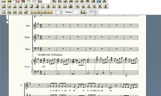Viewport: 161px width, 96px height.
Task: Decrease the playback start measure
Action: (x=61, y=13)
